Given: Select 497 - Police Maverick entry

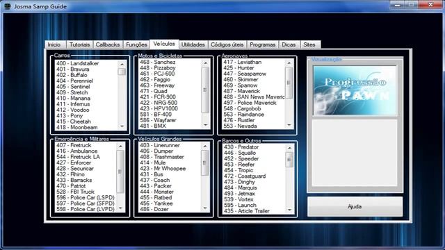Looking at the screenshot, I should [x=250, y=103].
